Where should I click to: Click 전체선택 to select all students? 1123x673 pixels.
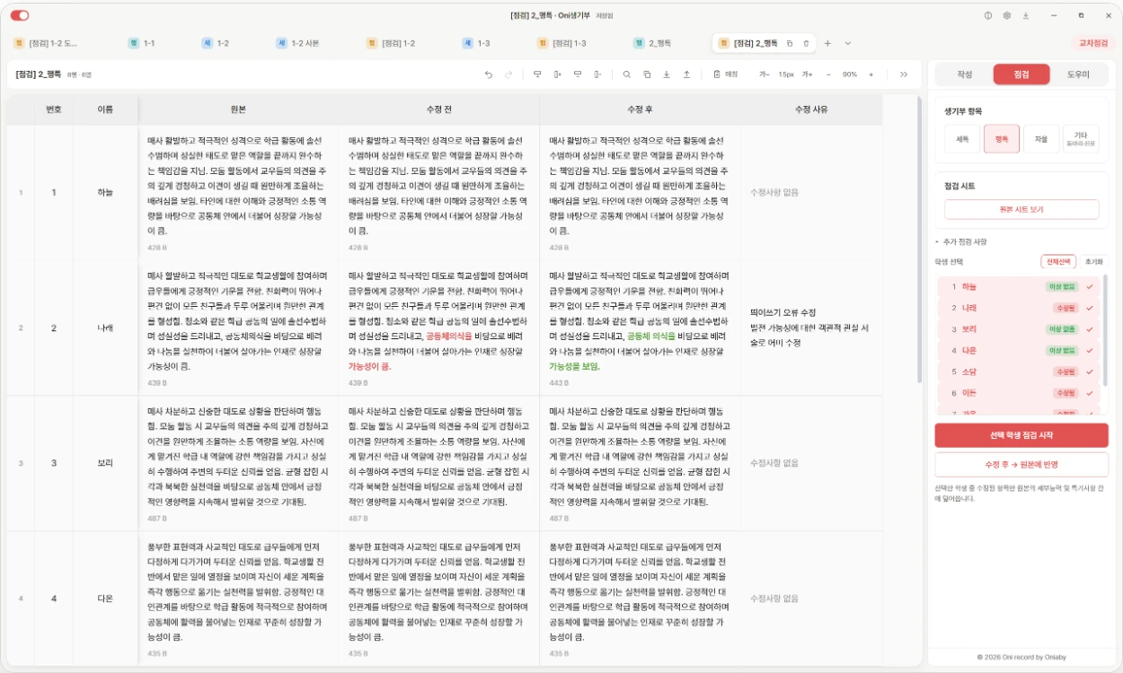click(1057, 262)
